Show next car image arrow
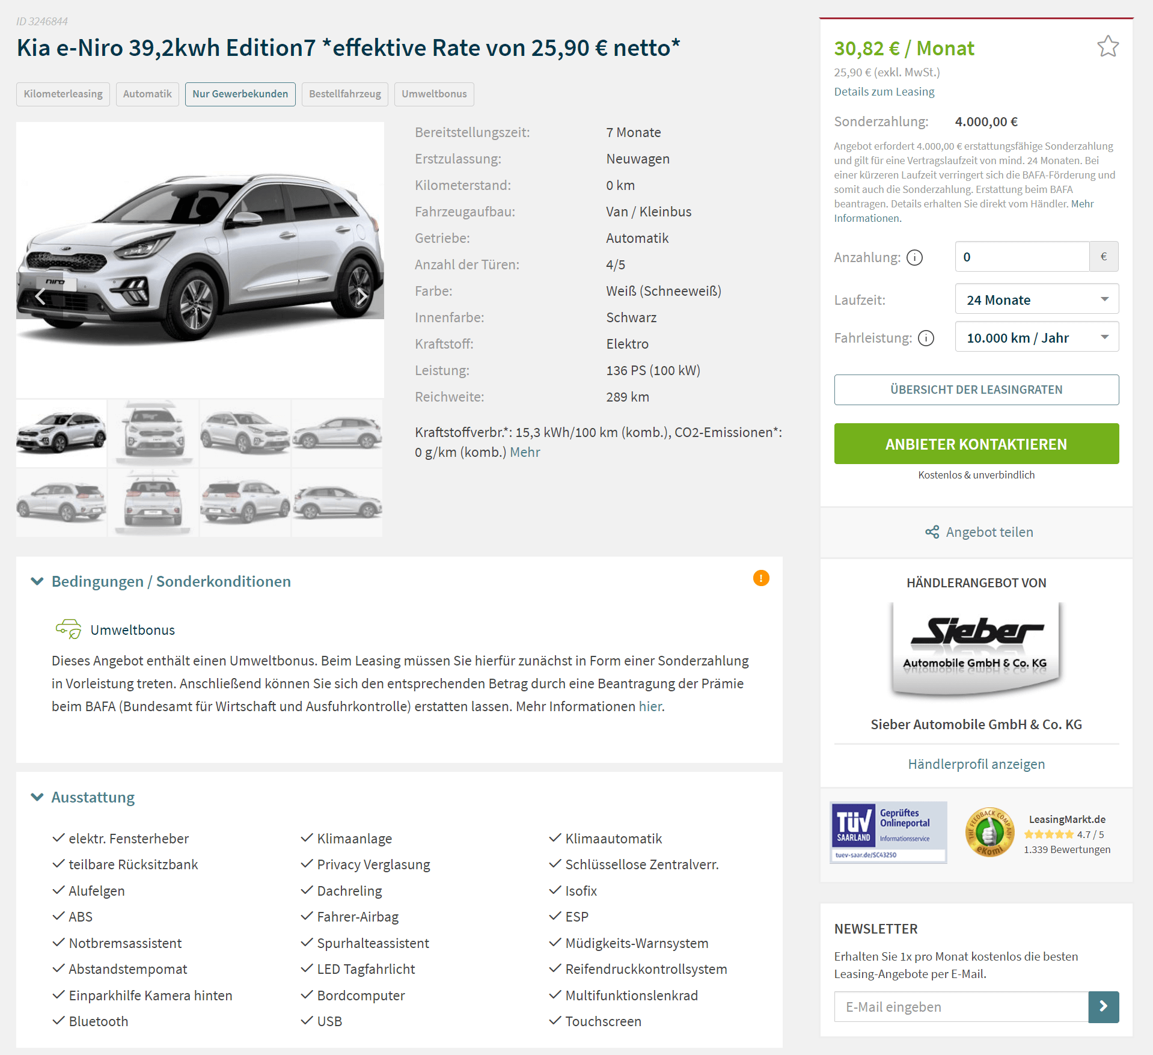The image size is (1153, 1055). tap(361, 296)
